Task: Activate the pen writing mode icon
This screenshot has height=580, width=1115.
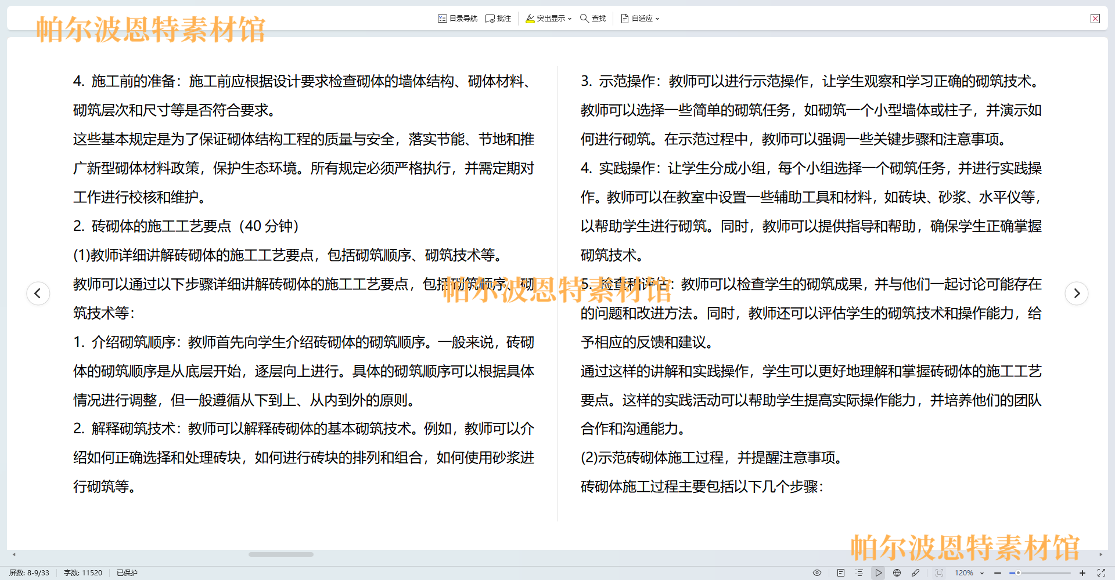Action: [x=915, y=572]
